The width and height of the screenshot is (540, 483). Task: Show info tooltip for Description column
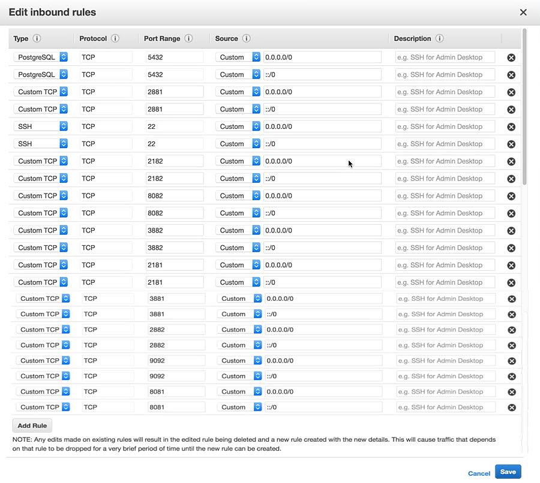pyautogui.click(x=439, y=38)
